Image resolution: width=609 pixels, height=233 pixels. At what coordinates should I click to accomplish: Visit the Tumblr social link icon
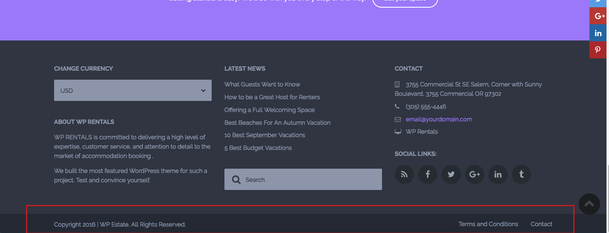tap(521, 174)
